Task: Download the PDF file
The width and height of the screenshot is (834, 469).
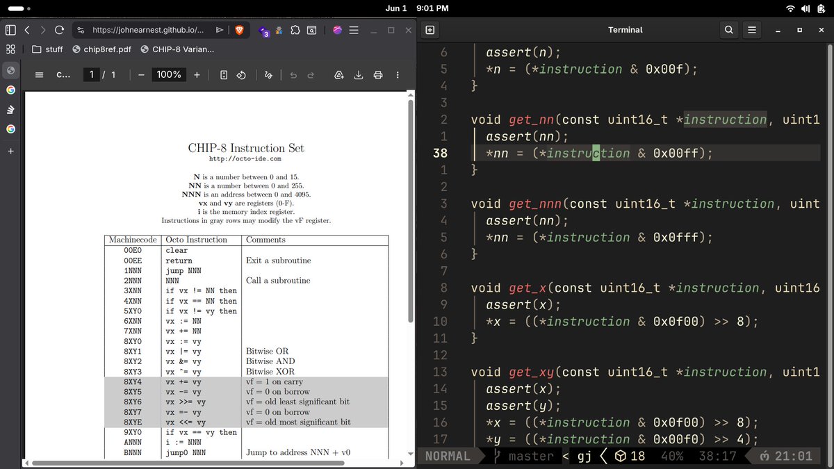Action: 359,75
